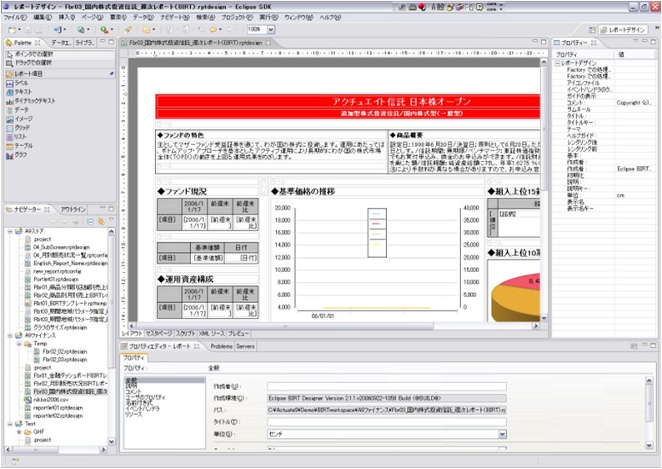Select コメント in the property category list
Screen dimensions: 662x469
pyautogui.click(x=133, y=391)
